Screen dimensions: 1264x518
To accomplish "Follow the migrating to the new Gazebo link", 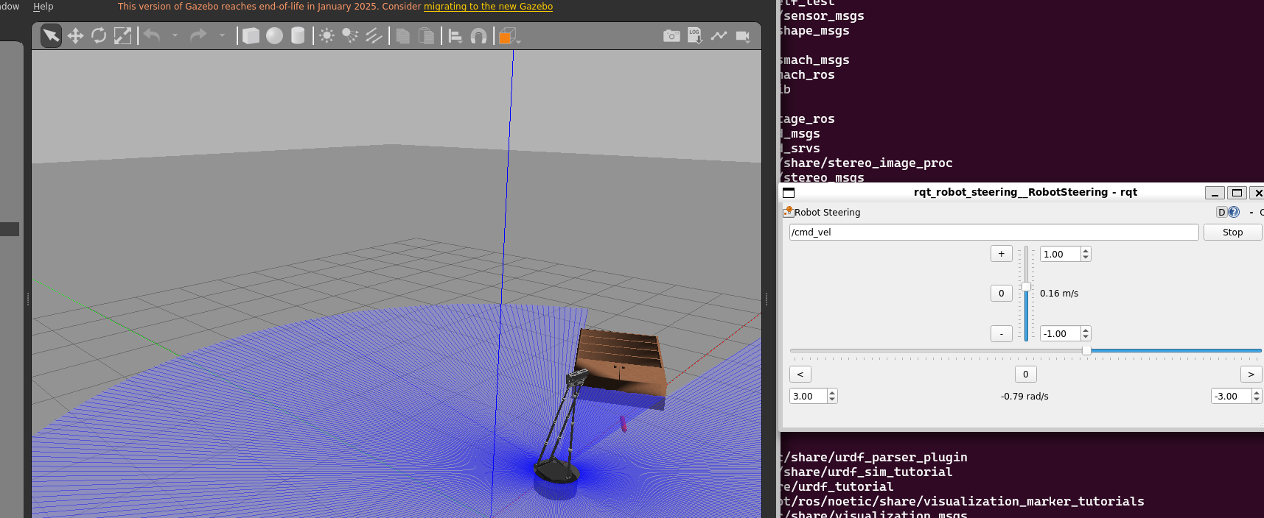I will click(x=488, y=6).
